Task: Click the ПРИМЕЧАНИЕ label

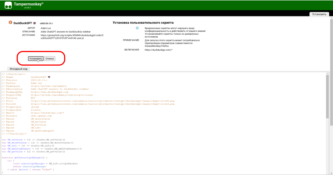Action: click(131, 40)
